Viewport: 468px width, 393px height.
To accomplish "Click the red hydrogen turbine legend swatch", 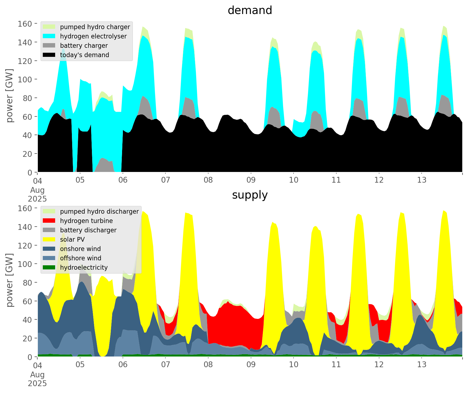I will [49, 221].
